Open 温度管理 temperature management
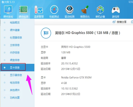The image size is (133, 107). pyautogui.click(x=39, y=10)
